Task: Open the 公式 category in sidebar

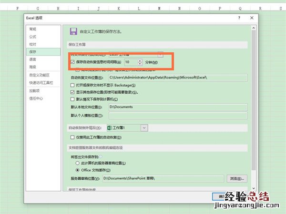Action: 33,36
